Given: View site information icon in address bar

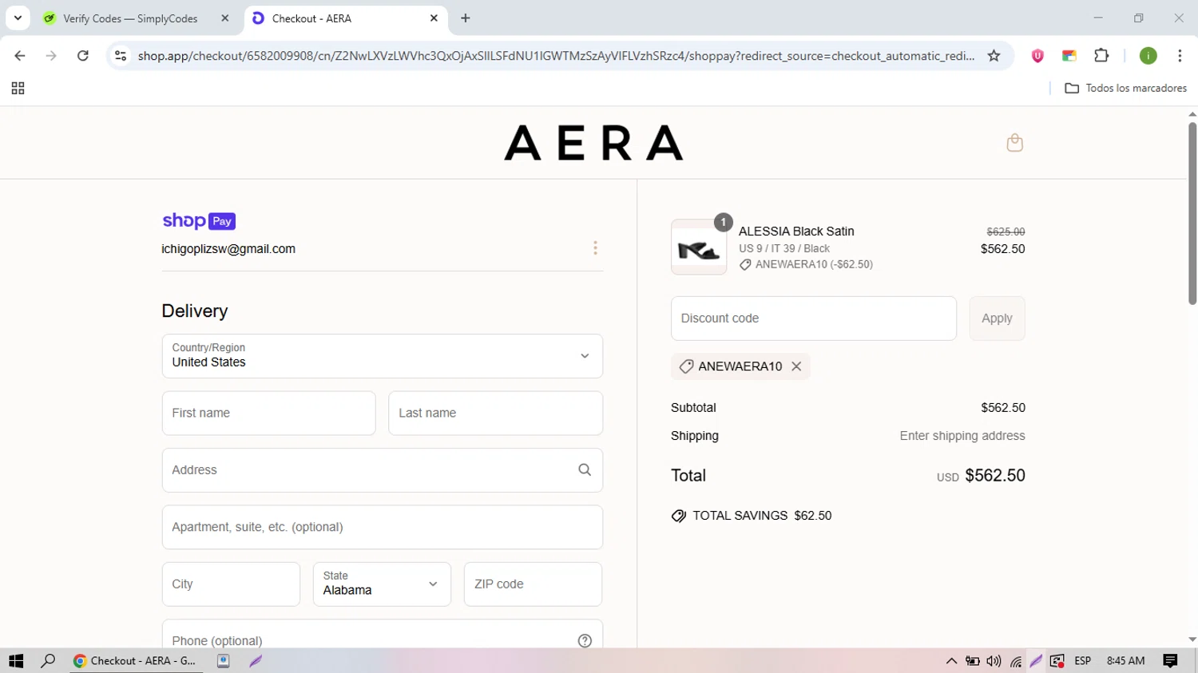Looking at the screenshot, I should (121, 56).
